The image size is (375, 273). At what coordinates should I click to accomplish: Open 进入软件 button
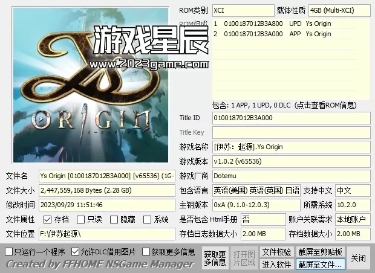[x=276, y=264]
